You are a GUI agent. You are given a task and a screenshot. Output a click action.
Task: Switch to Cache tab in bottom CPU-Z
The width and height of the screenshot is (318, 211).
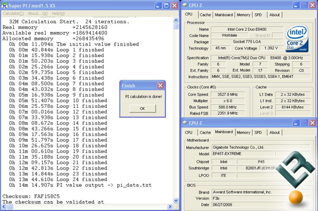point(205,133)
